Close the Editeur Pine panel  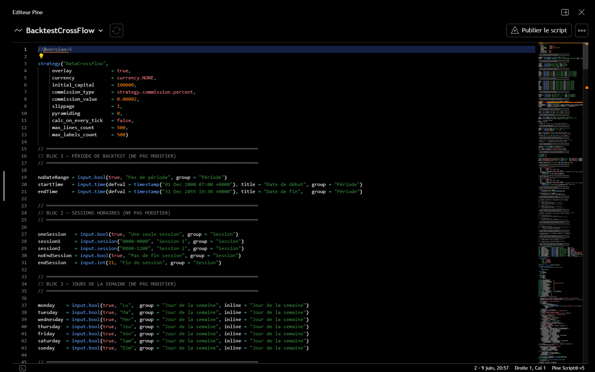582,12
